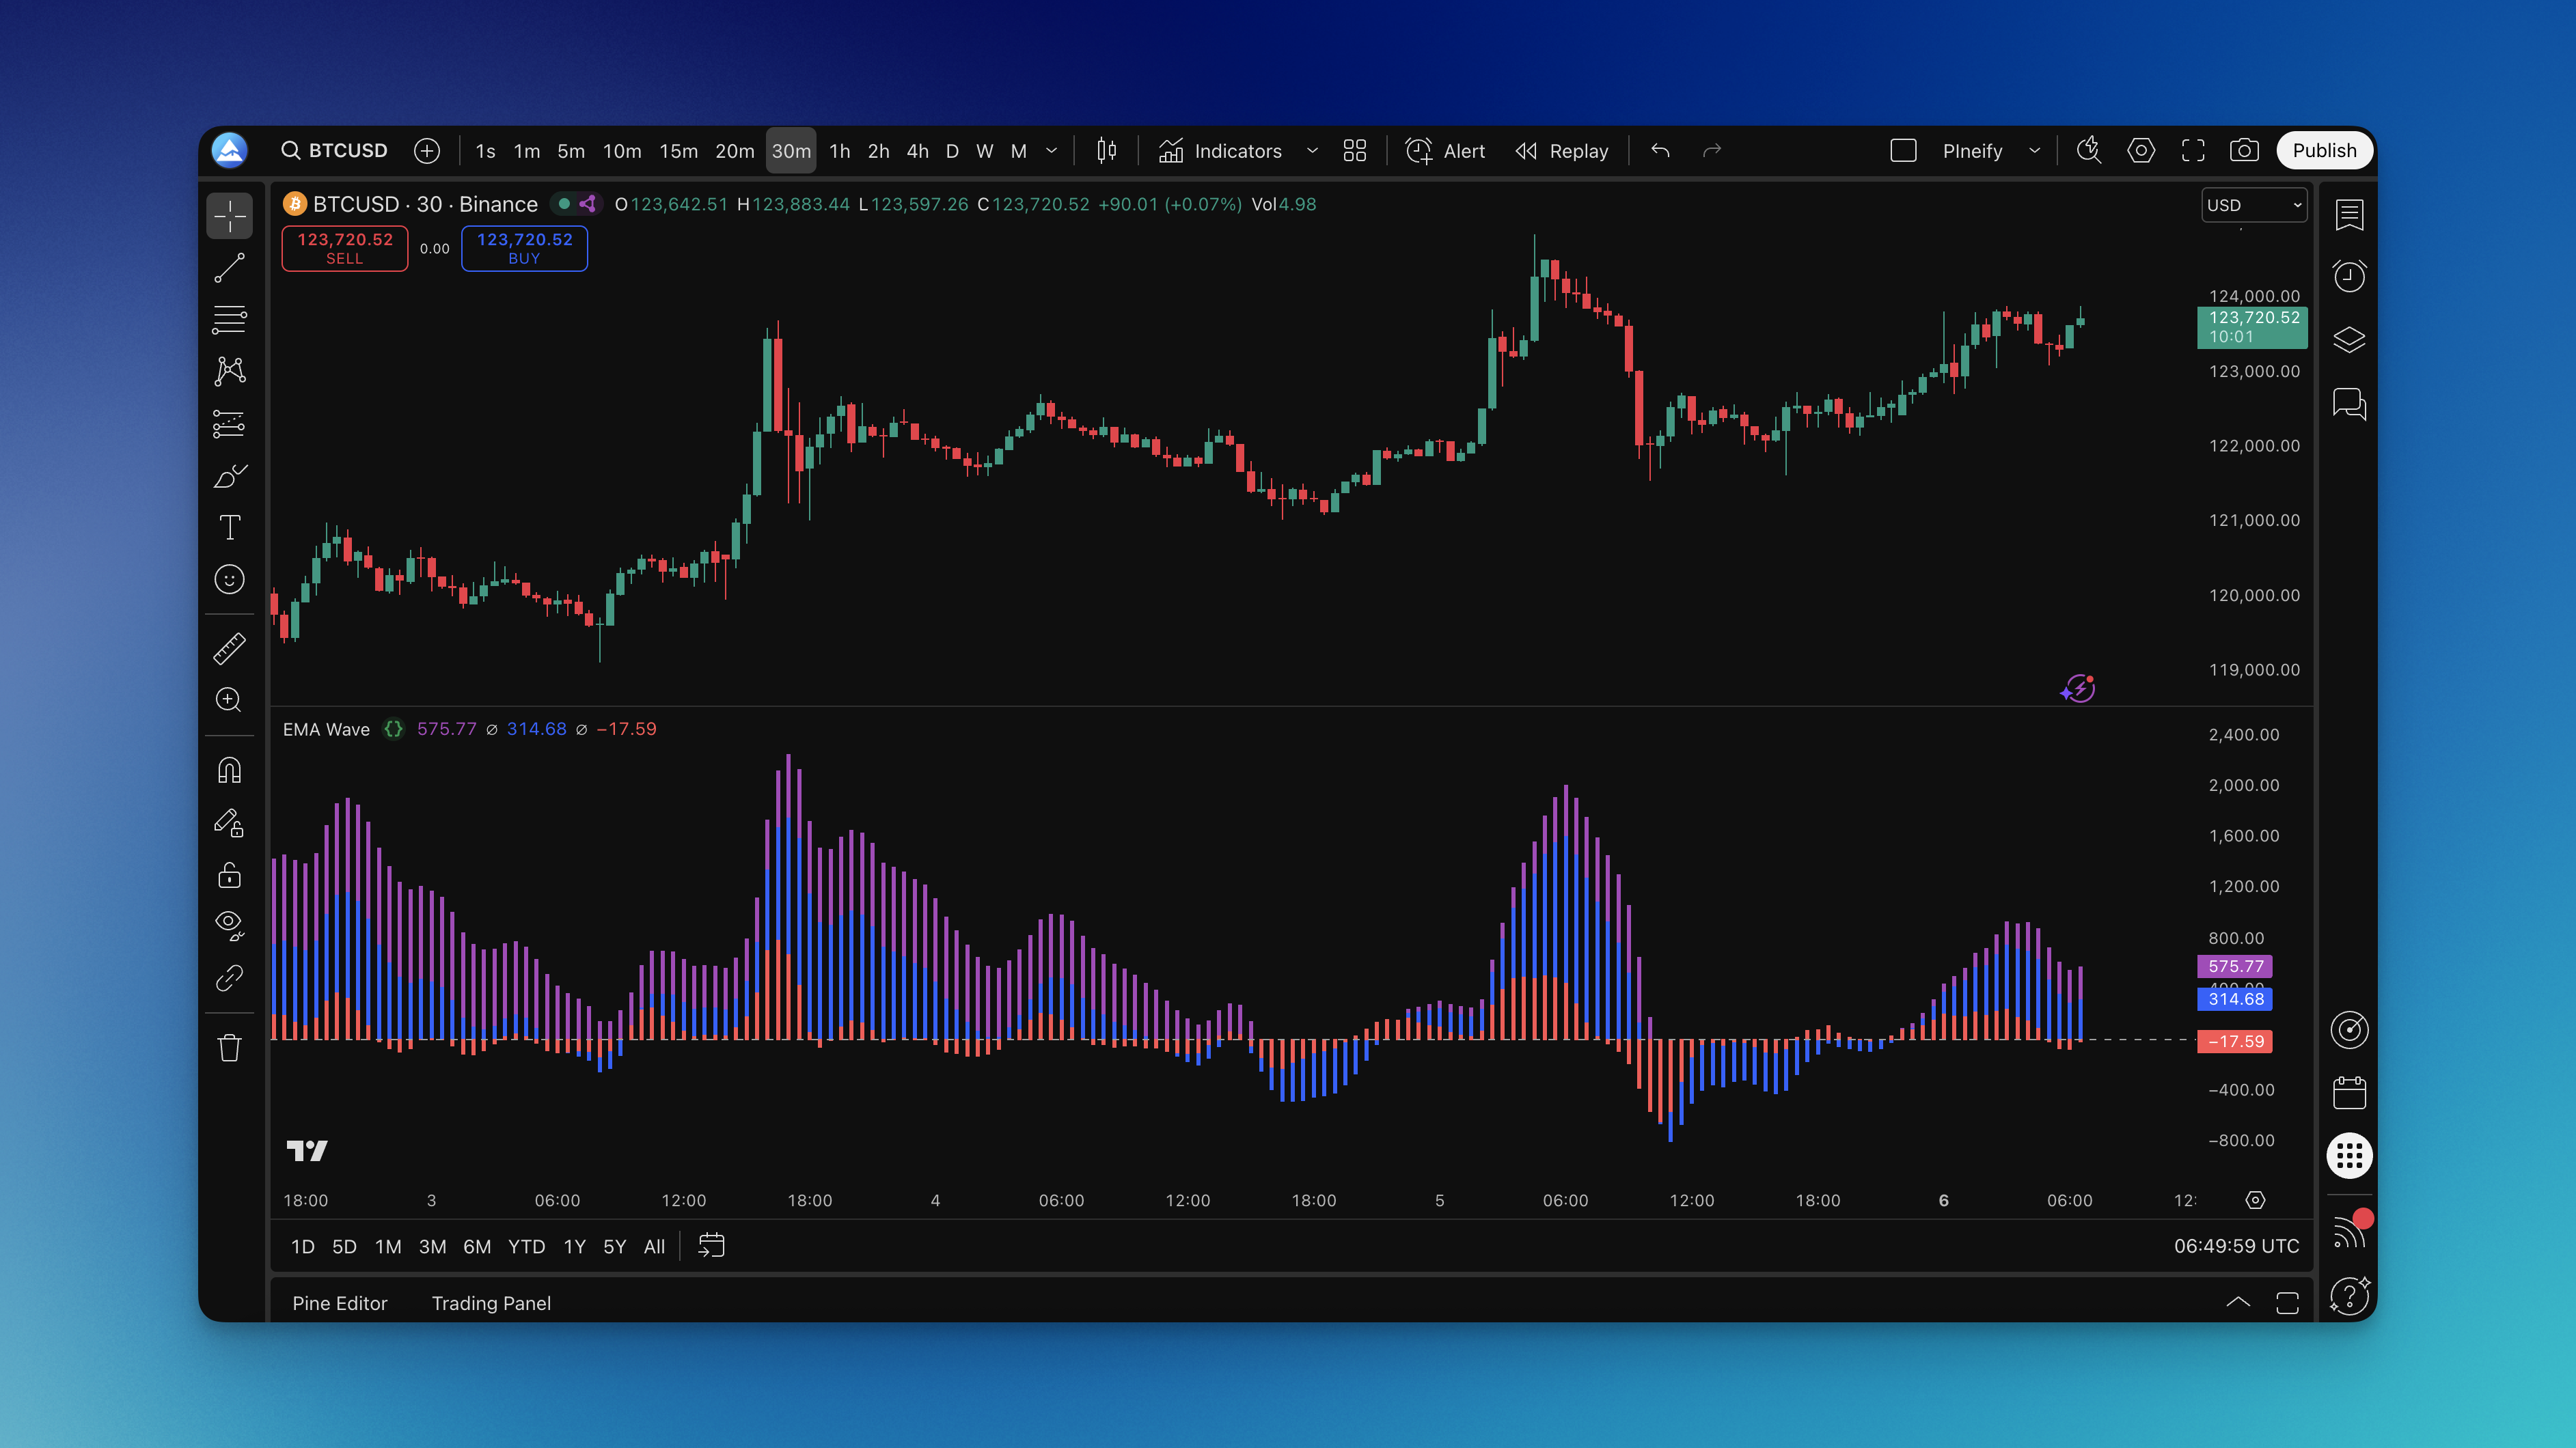Click the trash remove drawings icon
This screenshot has height=1448, width=2576.
click(229, 1047)
